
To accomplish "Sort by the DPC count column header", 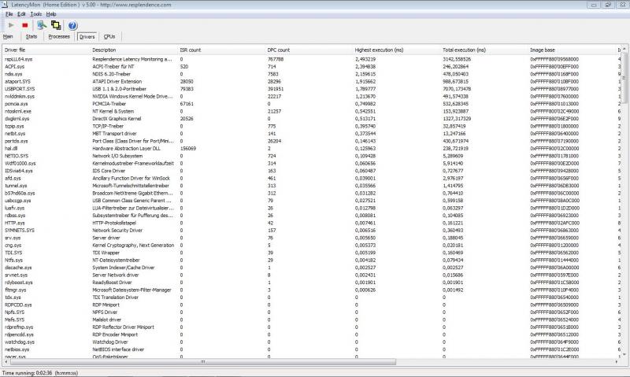I will click(x=307, y=50).
